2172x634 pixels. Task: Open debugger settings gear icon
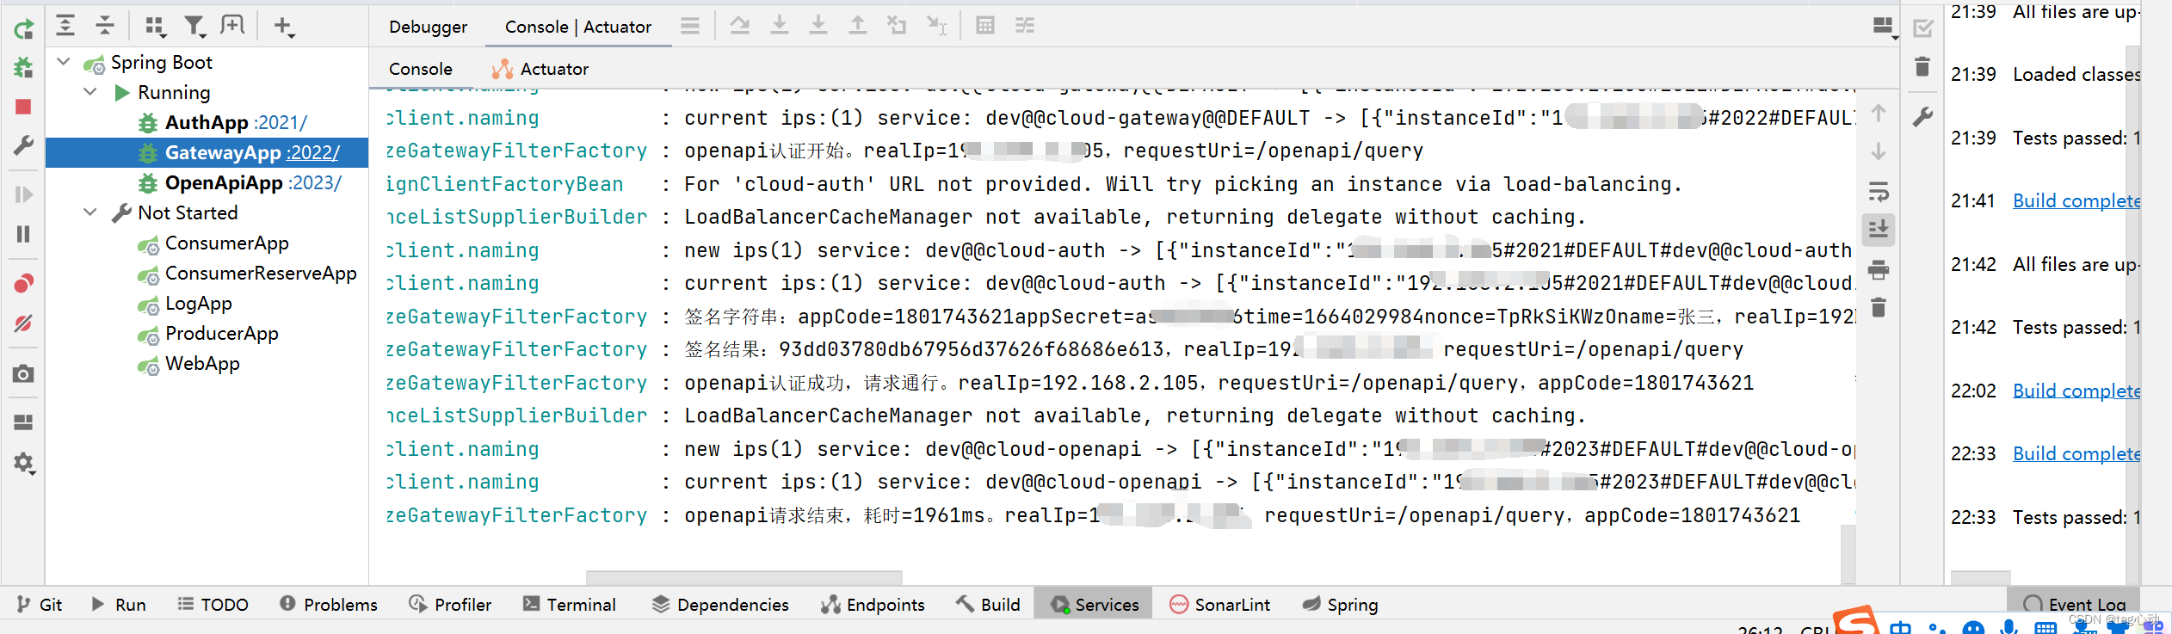[x=23, y=463]
